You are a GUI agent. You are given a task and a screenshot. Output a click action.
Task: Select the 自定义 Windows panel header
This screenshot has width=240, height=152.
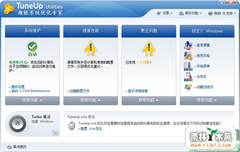click(x=207, y=31)
